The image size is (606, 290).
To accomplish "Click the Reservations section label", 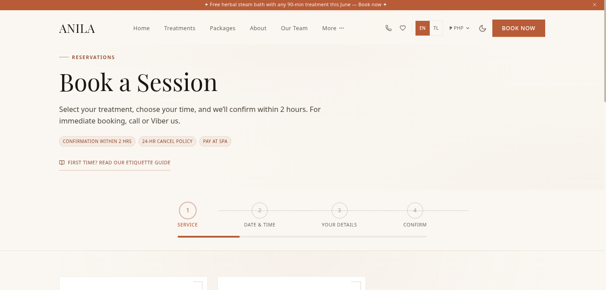I will (93, 57).
